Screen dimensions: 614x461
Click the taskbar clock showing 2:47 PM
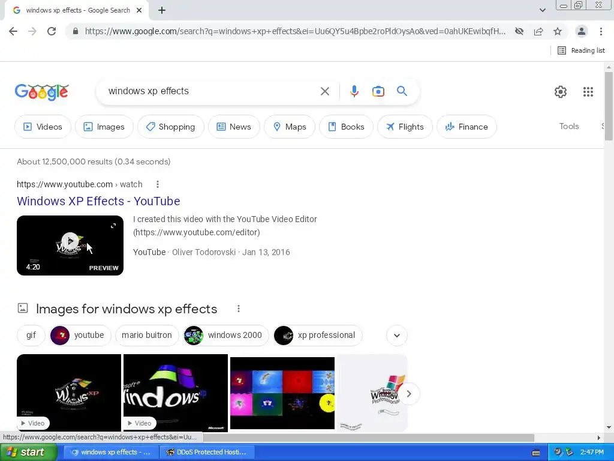coord(592,452)
